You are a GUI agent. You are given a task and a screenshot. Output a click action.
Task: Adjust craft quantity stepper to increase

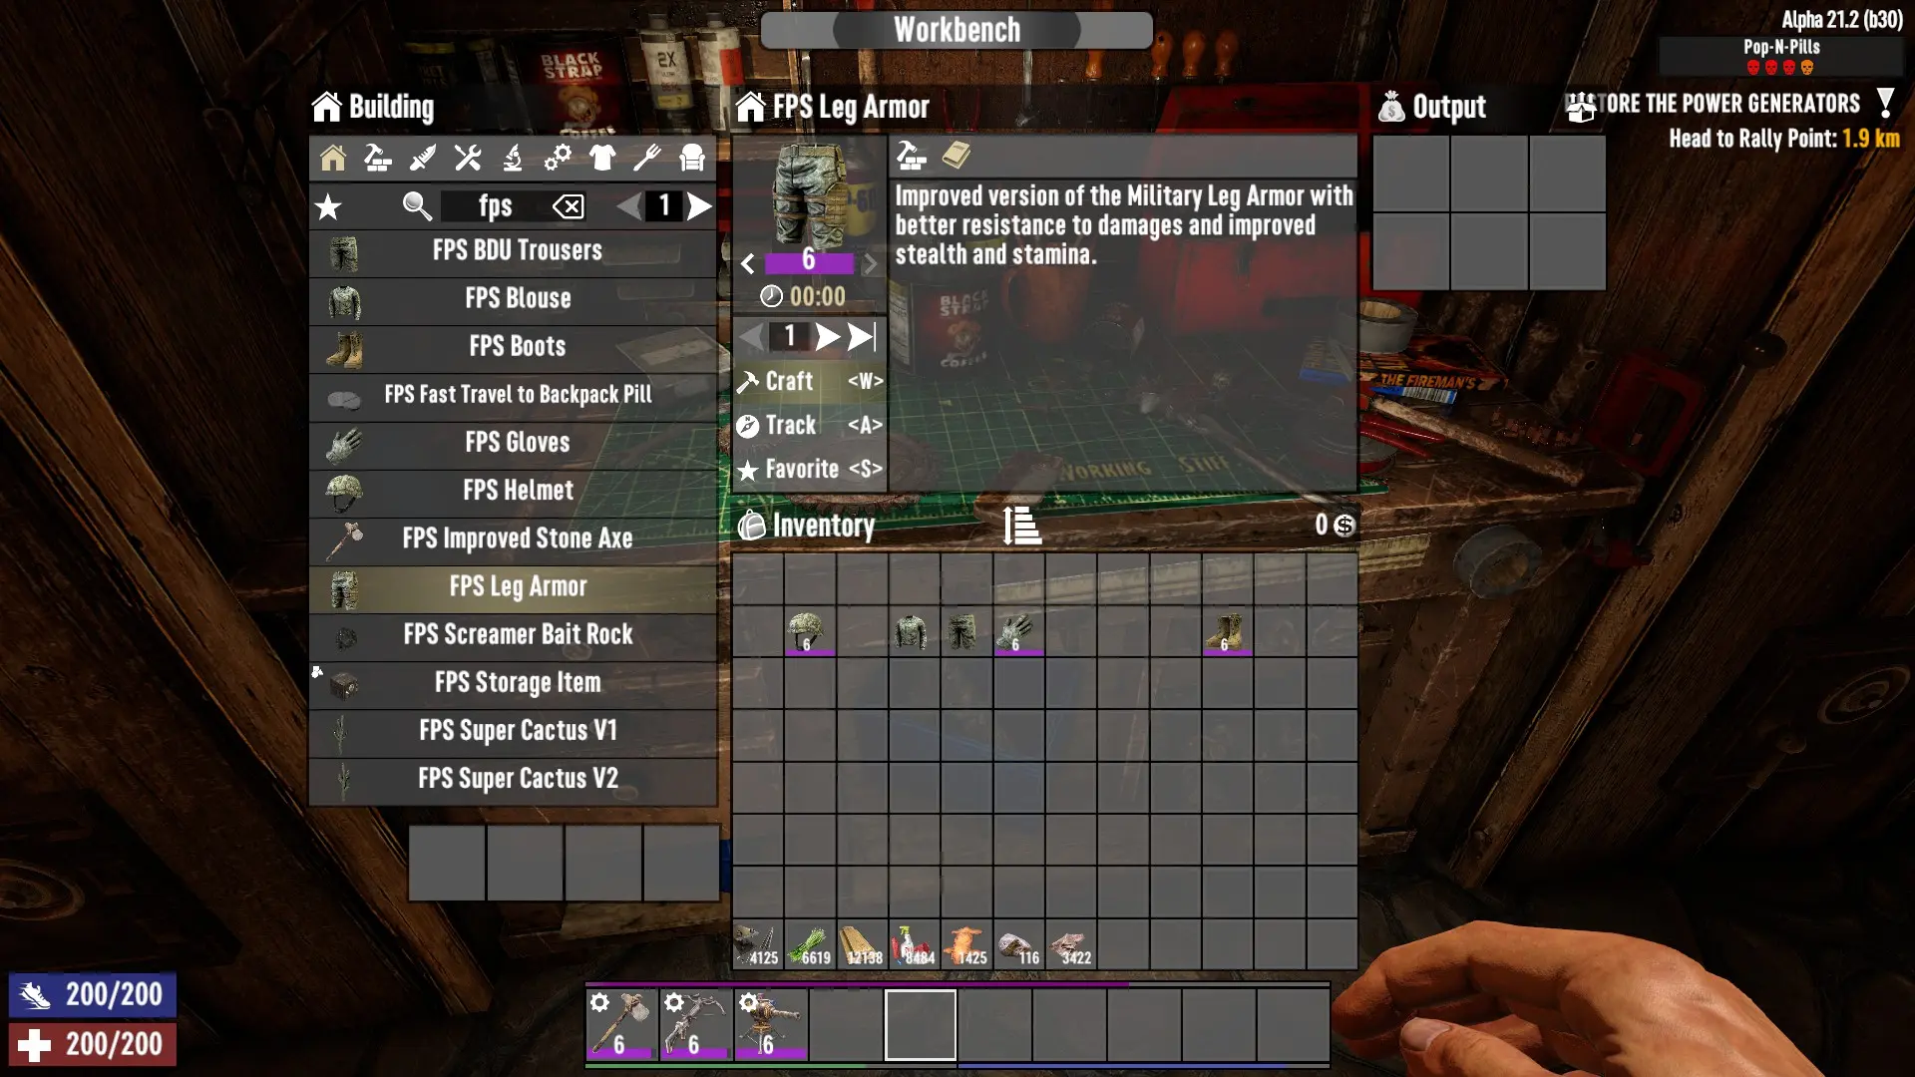point(826,338)
